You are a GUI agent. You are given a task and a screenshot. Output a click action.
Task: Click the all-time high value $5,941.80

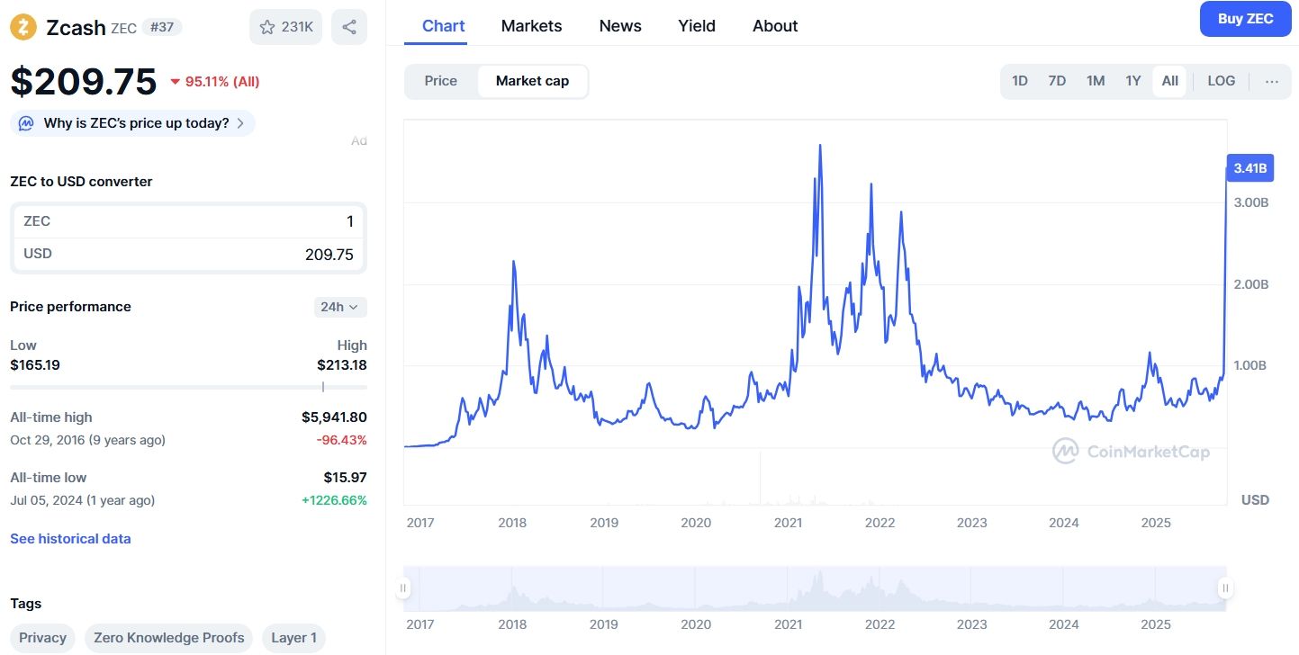coord(334,417)
